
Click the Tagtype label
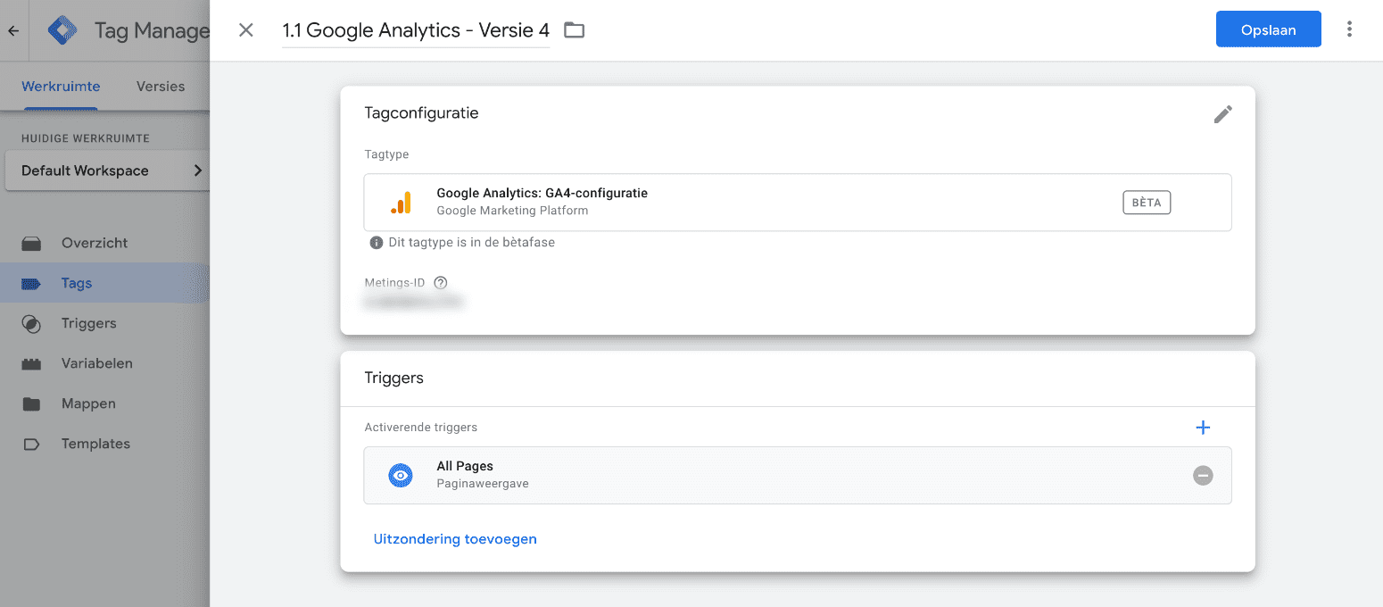tap(387, 154)
